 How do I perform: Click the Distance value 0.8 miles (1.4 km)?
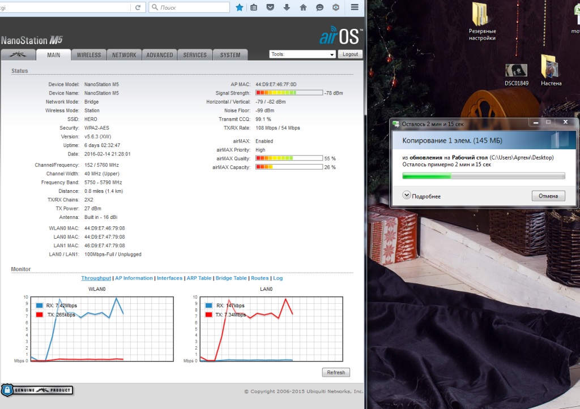coord(104,191)
